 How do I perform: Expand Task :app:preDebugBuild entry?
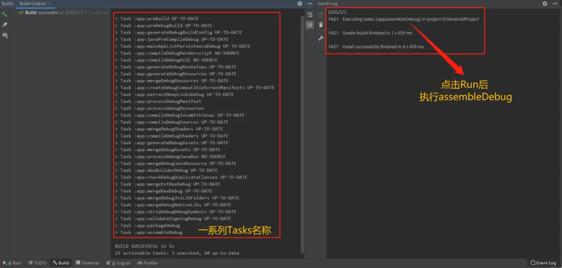point(116,25)
